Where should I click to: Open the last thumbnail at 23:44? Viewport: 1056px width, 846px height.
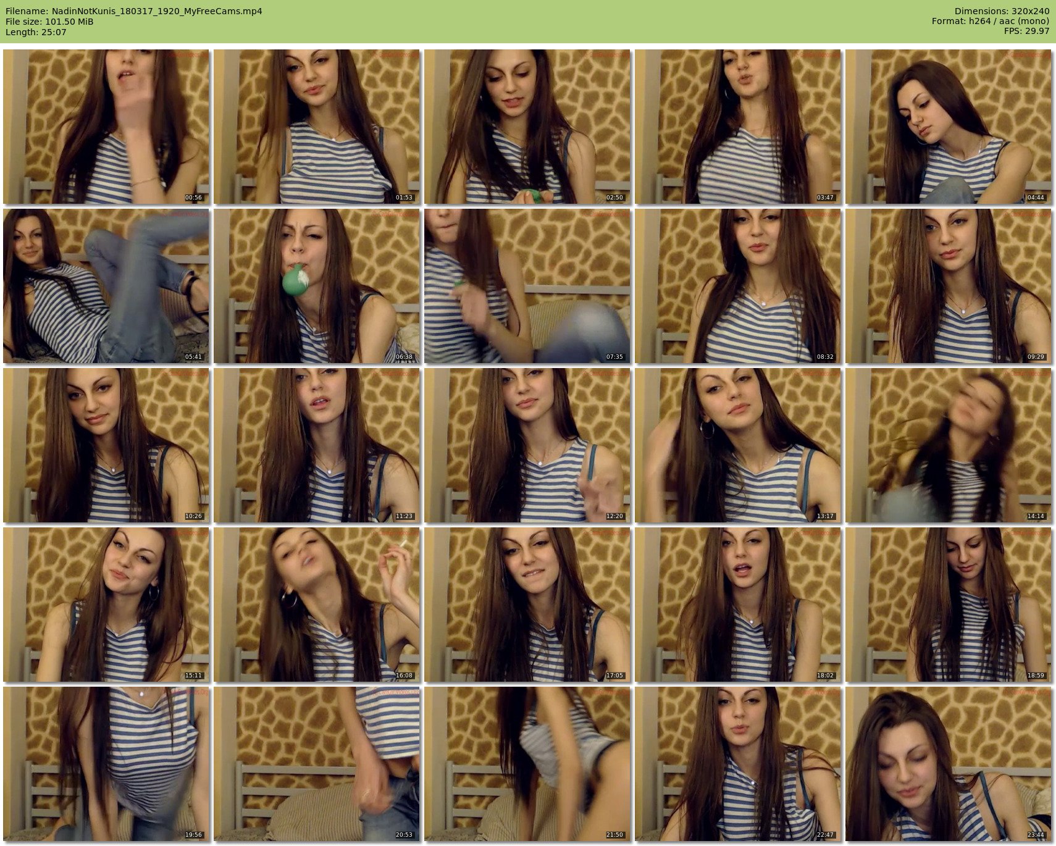pyautogui.click(x=949, y=764)
